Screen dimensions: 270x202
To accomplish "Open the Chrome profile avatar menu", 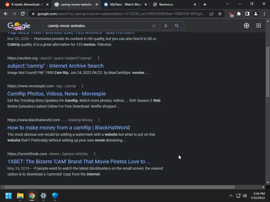I will (256, 14).
